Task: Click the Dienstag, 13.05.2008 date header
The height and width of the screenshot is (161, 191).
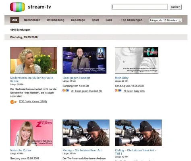Action: pos(24,37)
